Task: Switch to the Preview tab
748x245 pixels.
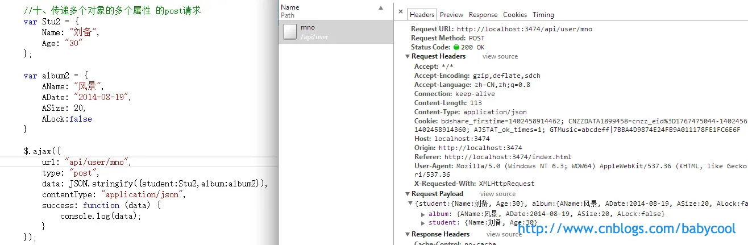Action: (x=451, y=15)
